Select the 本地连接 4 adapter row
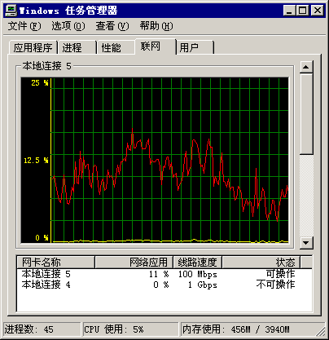The image size is (329, 340). (x=164, y=285)
